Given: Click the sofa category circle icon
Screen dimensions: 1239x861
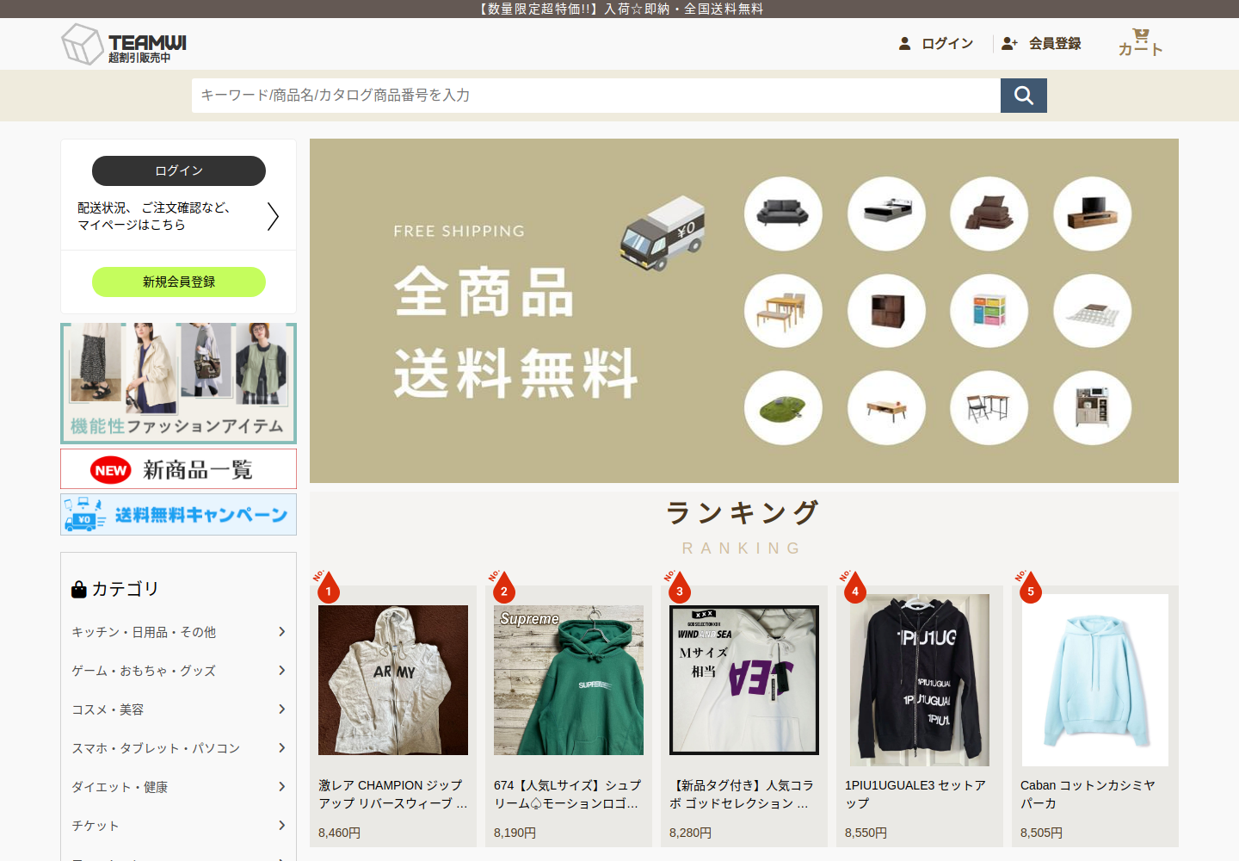Looking at the screenshot, I should click(x=783, y=214).
